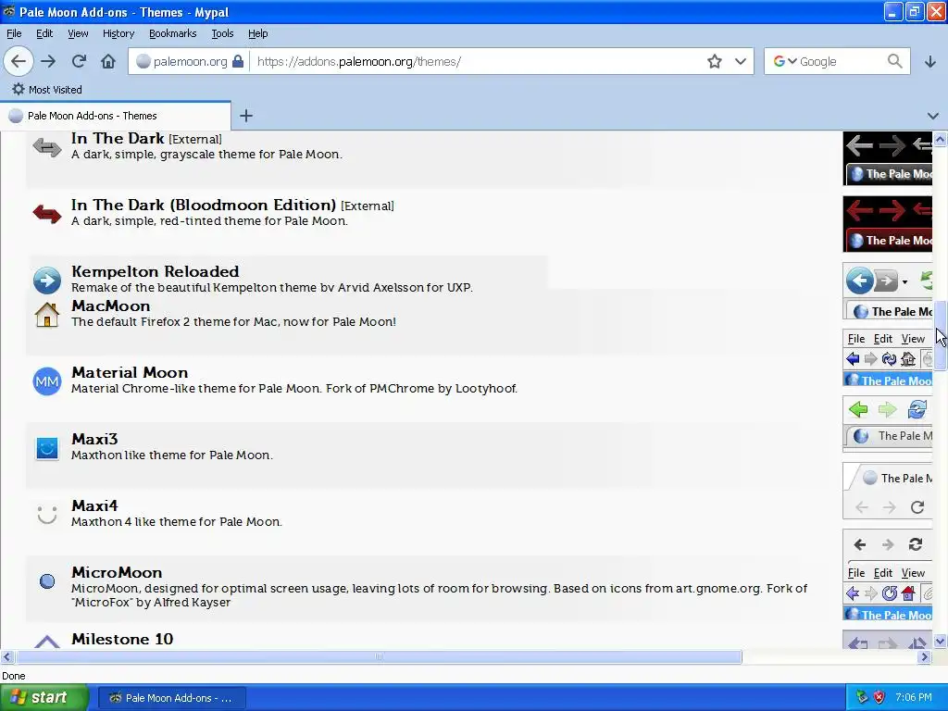View the Material Moon green-arrows preview
This screenshot has width=948, height=711.
point(888,424)
